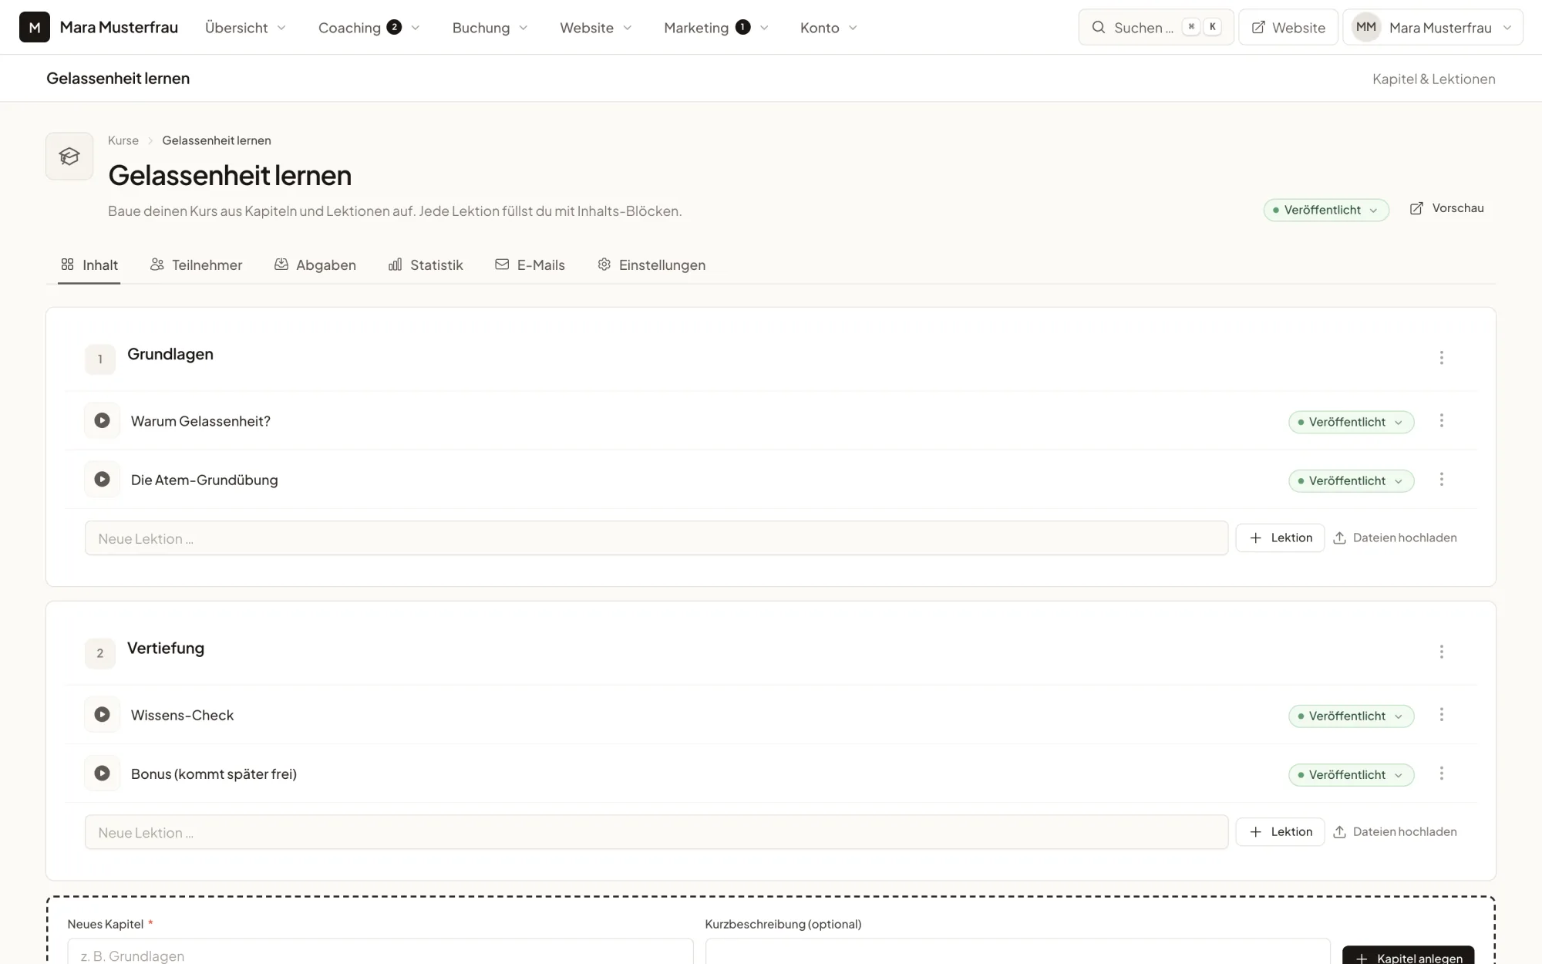Image resolution: width=1542 pixels, height=964 pixels.
Task: Focus Neue Lektion field in Vertiefung
Action: pyautogui.click(x=656, y=832)
